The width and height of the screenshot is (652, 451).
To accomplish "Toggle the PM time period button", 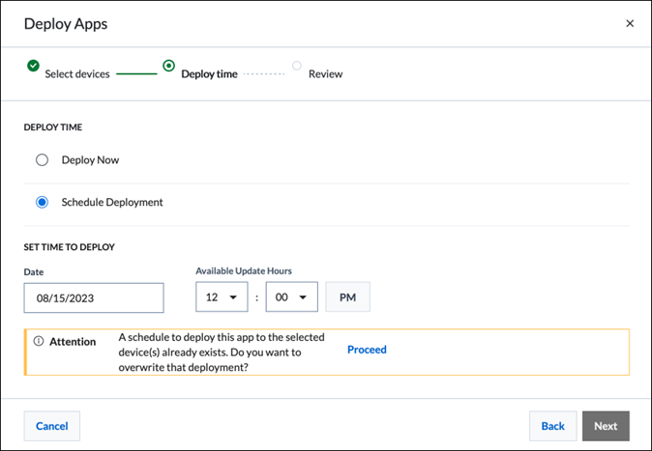I will pyautogui.click(x=347, y=297).
